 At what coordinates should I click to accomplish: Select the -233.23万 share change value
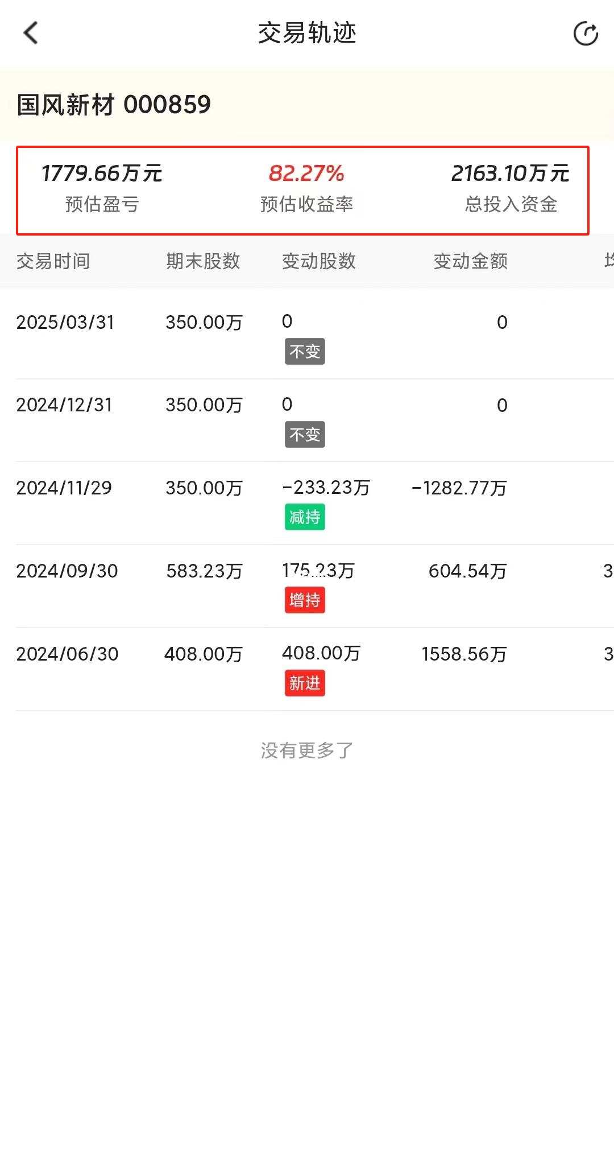[x=326, y=488]
